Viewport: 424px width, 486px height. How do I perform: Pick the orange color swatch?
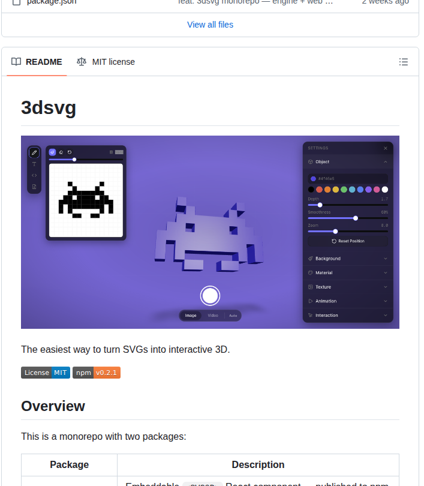pyautogui.click(x=327, y=190)
